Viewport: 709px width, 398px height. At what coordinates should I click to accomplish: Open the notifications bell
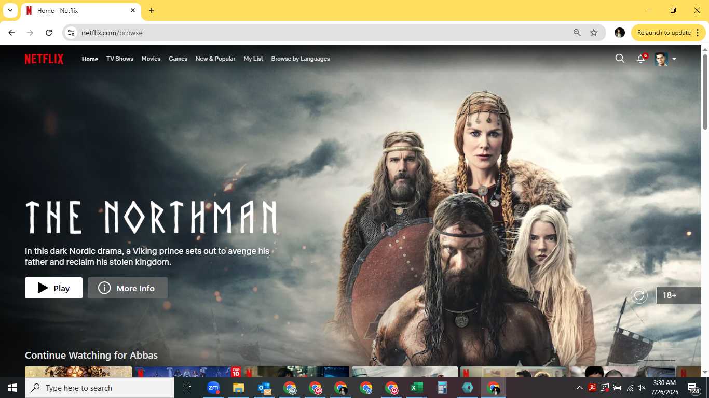641,59
